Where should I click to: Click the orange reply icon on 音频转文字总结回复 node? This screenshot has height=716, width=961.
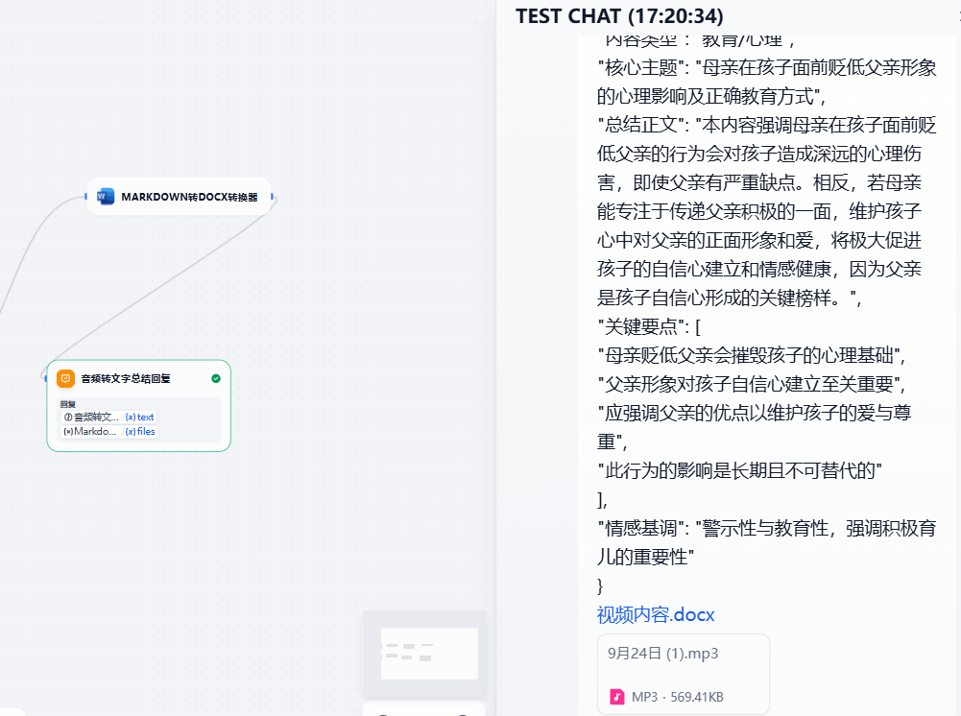[x=65, y=378]
